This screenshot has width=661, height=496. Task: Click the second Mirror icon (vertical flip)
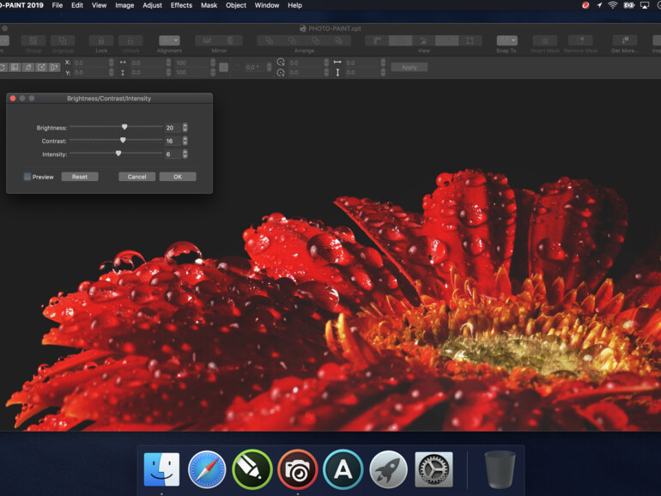pos(231,40)
